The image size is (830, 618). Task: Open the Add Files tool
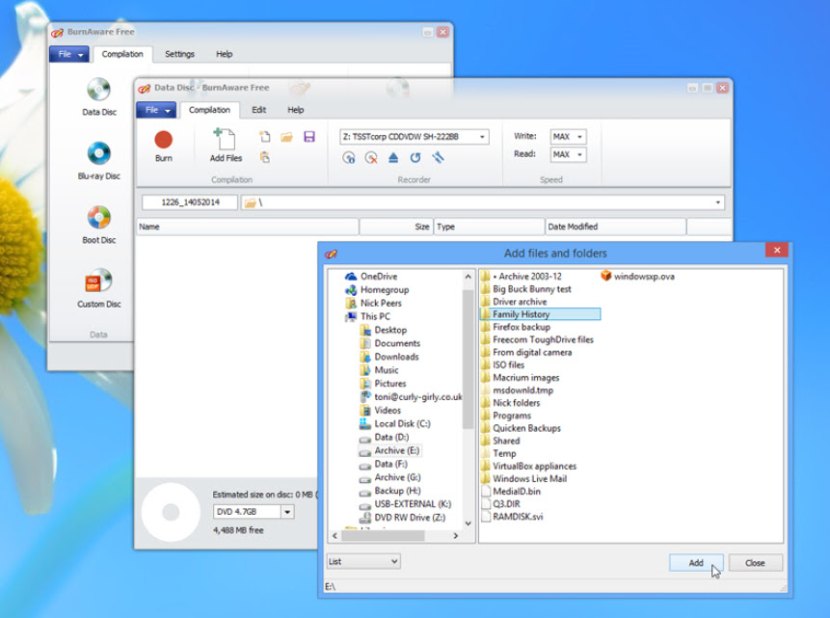pyautogui.click(x=226, y=146)
